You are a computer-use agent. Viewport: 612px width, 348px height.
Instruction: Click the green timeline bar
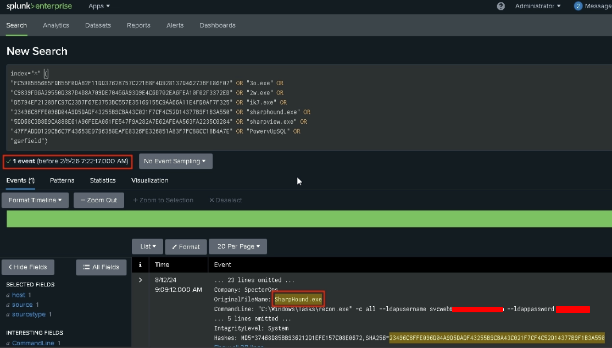(x=309, y=219)
